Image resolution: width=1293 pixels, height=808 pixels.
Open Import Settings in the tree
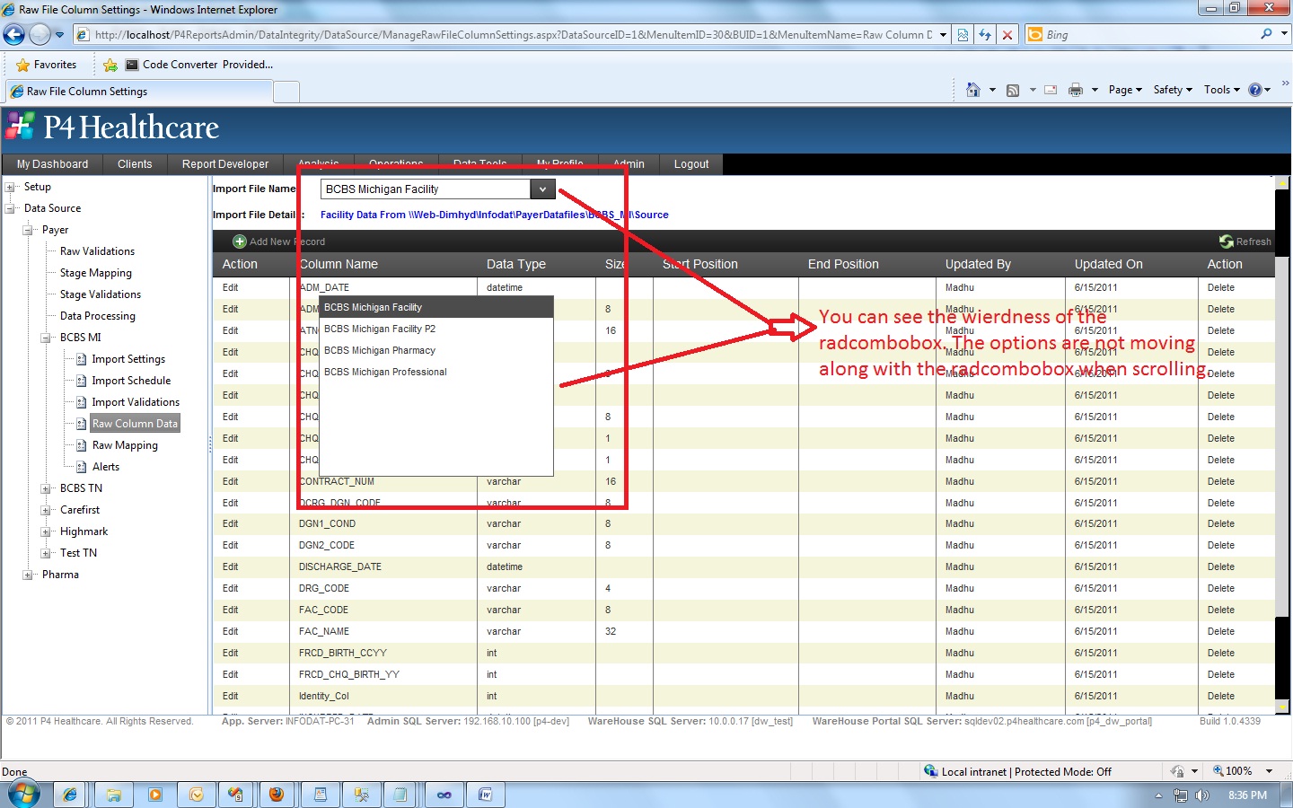point(128,359)
